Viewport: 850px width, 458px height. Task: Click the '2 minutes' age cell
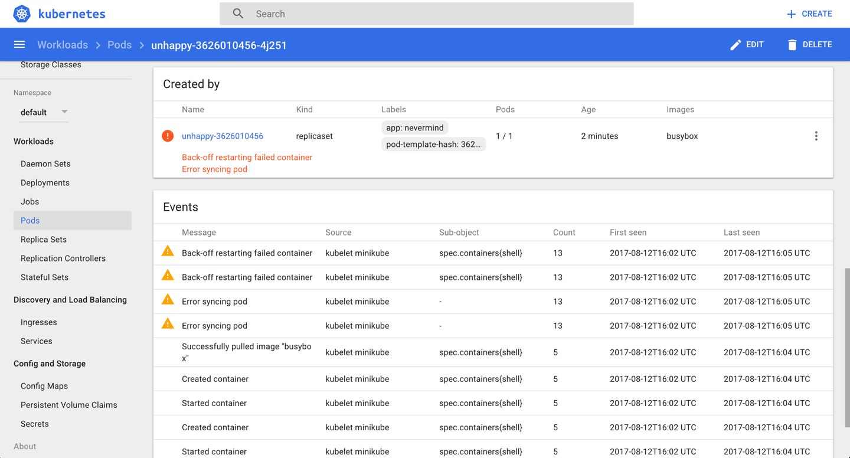[x=600, y=136]
